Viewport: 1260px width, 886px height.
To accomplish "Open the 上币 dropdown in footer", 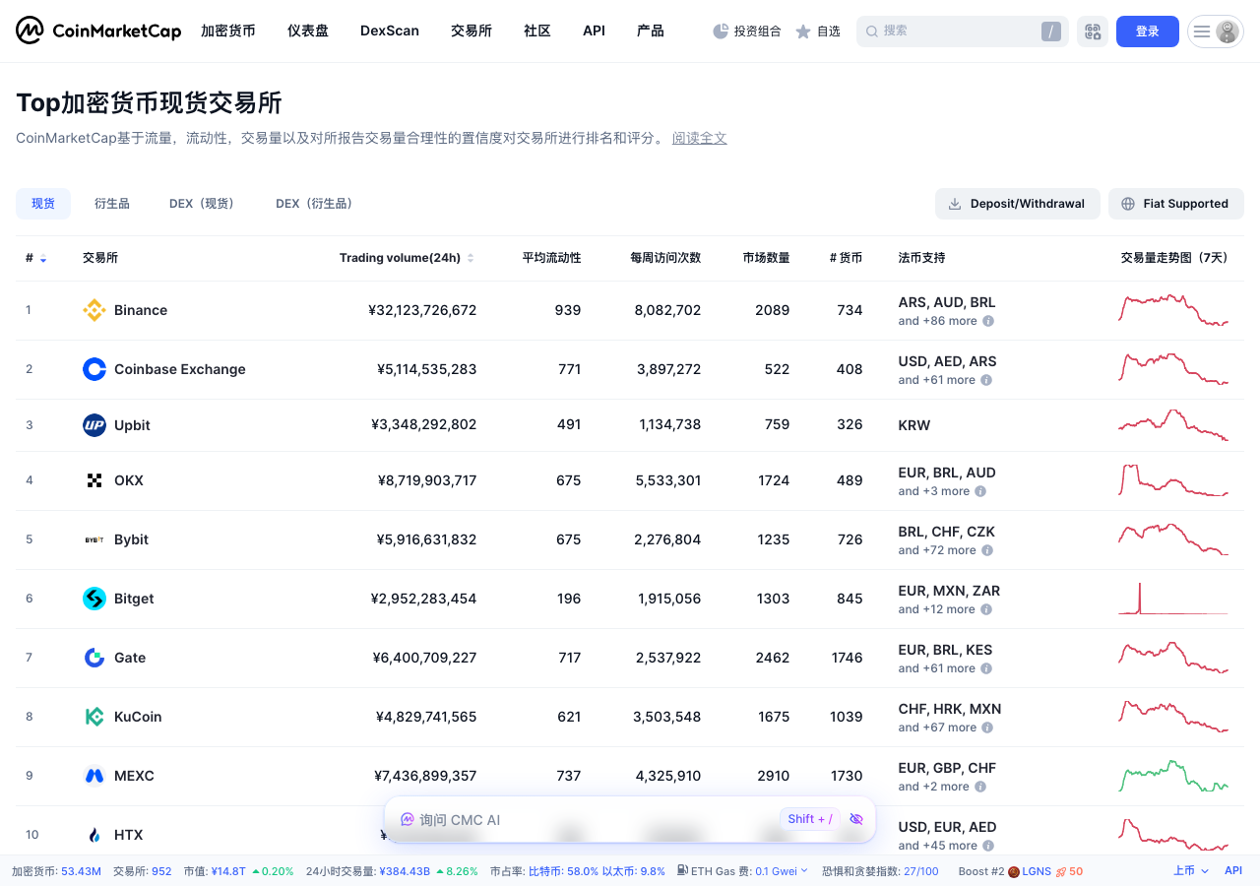I will point(1191,871).
